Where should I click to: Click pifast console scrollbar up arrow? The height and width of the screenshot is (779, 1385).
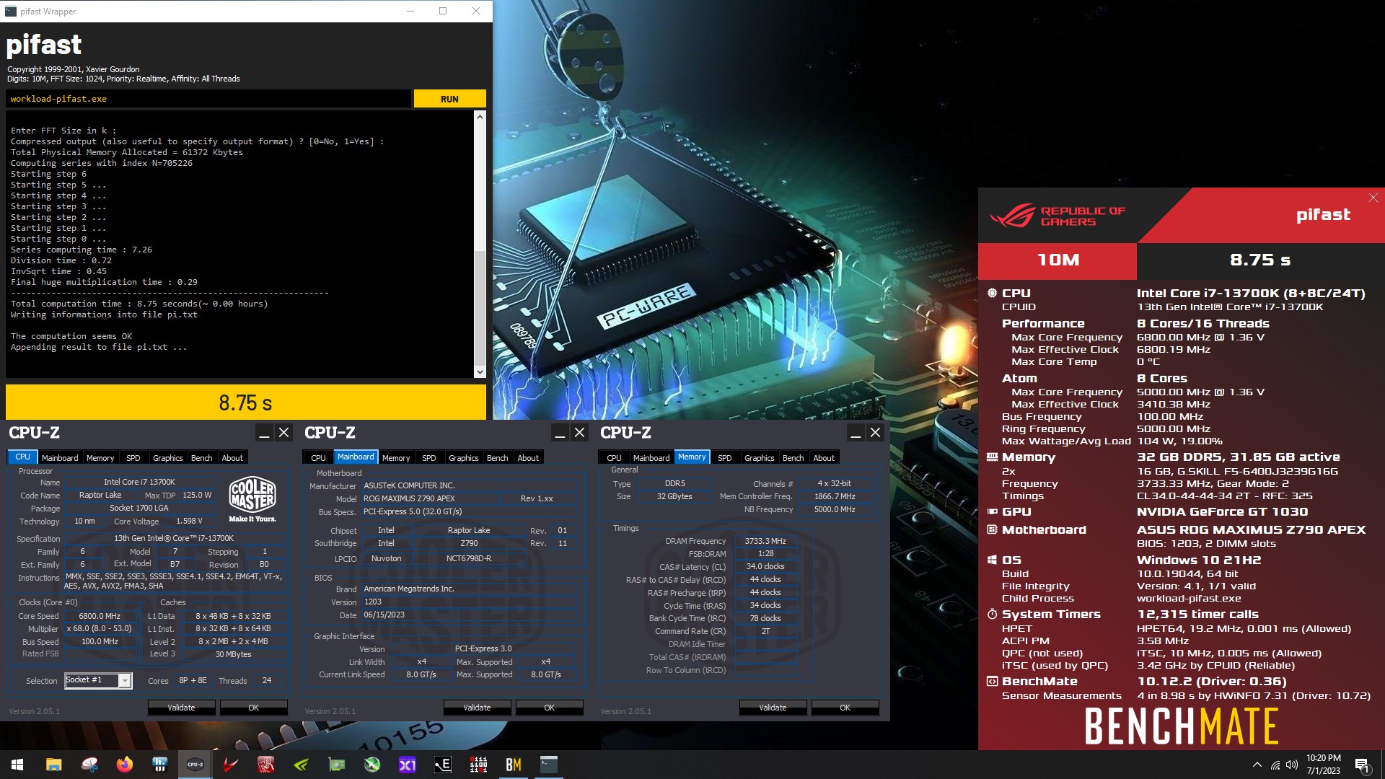point(480,116)
